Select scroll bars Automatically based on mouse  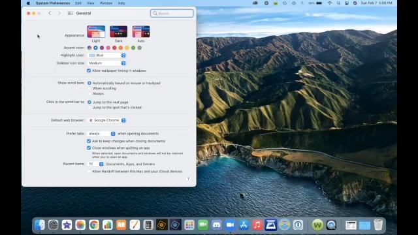(89, 83)
